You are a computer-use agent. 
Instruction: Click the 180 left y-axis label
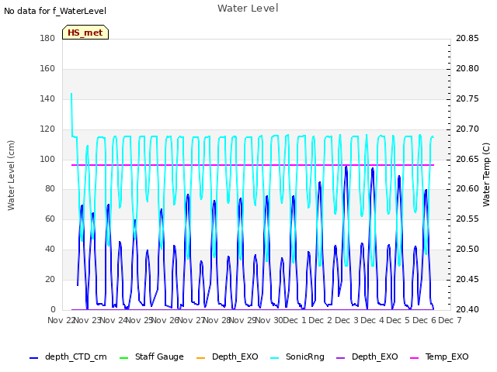click(47, 38)
